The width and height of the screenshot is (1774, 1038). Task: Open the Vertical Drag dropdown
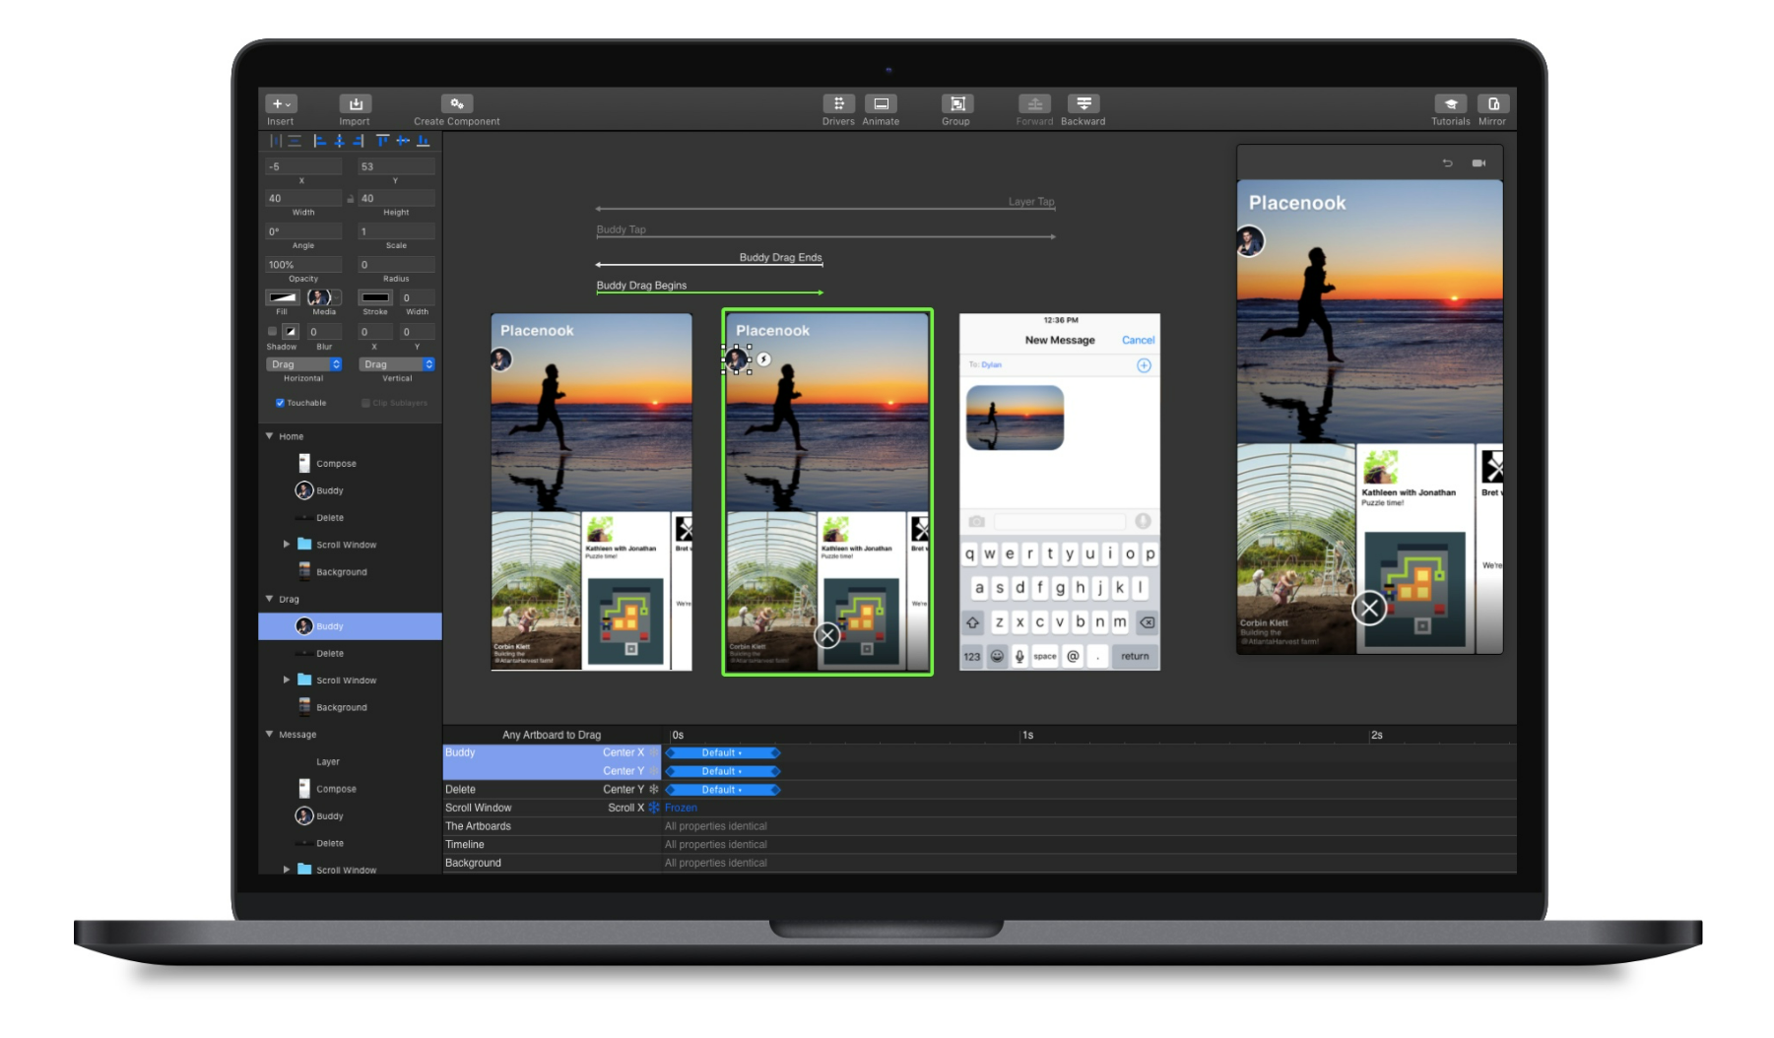(x=397, y=364)
